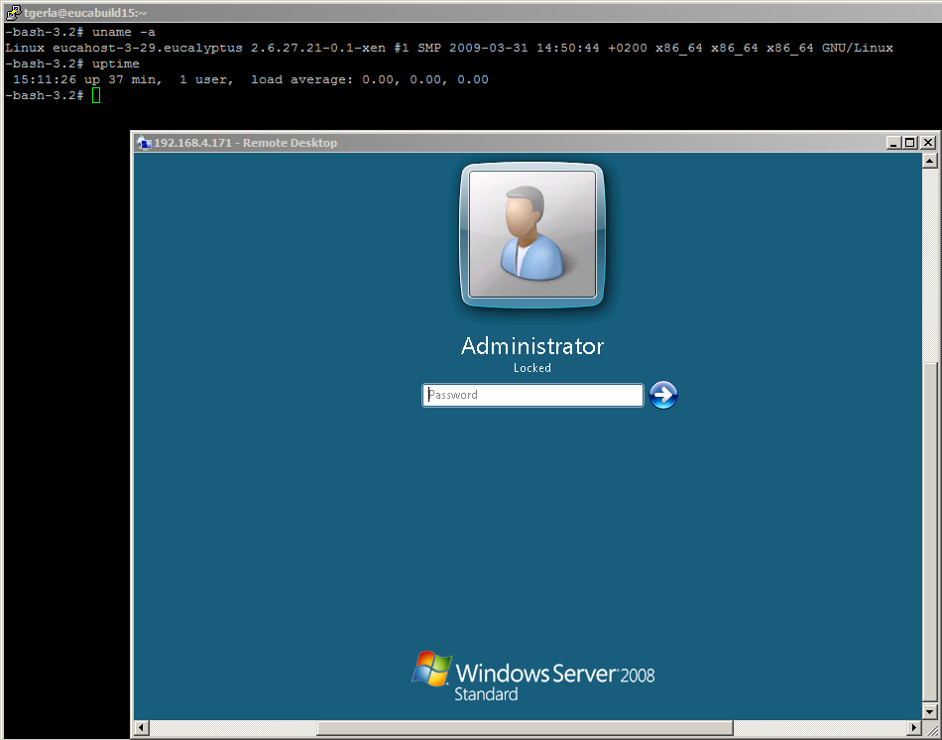Screen dimensions: 942x740
Task: Maximize the Remote Desktop window
Action: 909,142
